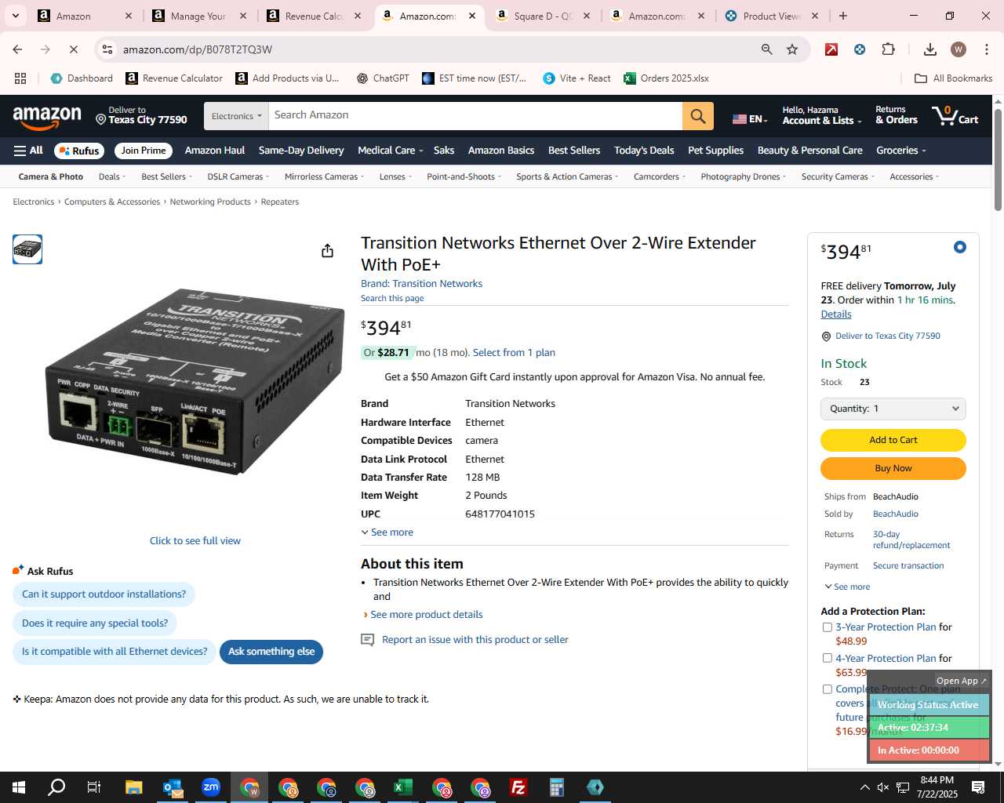Click Report an issue with this product link
Image resolution: width=1004 pixels, height=803 pixels.
click(x=475, y=640)
